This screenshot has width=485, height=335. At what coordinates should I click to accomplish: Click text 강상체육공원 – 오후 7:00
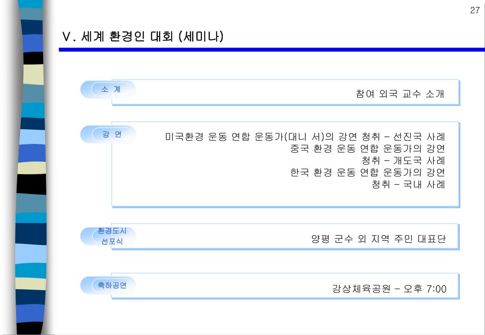389,289
